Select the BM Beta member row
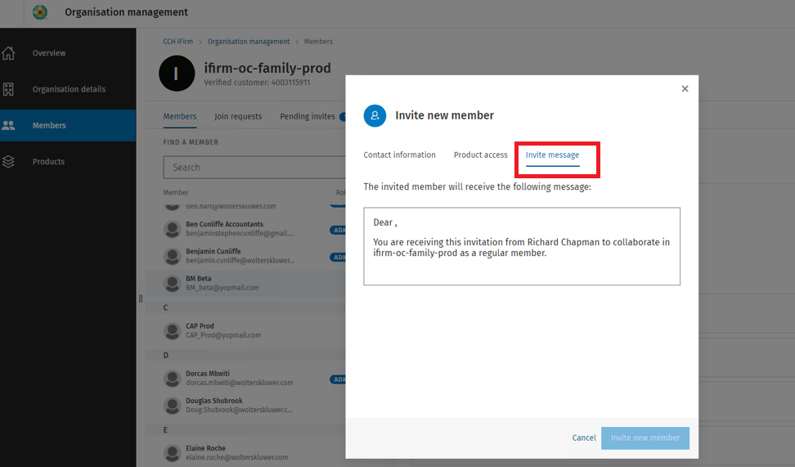This screenshot has height=467, width=795. click(x=245, y=283)
